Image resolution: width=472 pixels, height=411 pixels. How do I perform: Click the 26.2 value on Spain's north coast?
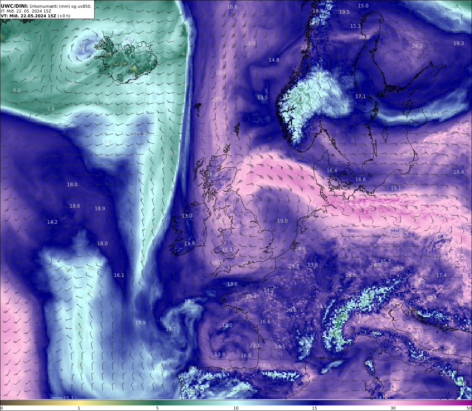click(x=227, y=369)
